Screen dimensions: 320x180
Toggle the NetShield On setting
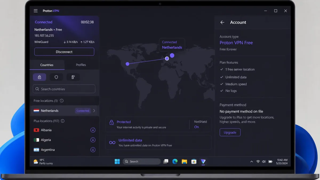[197, 127]
